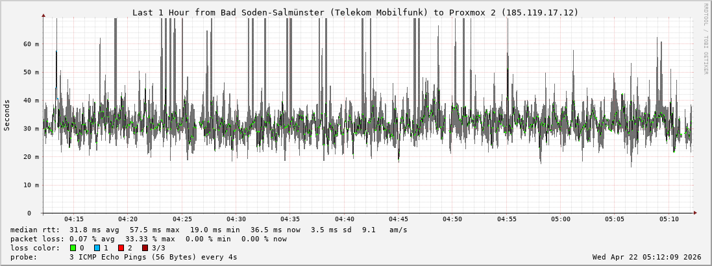This screenshot has width=712, height=266.
Task: Click the median rtt statistics line
Action: point(208,230)
